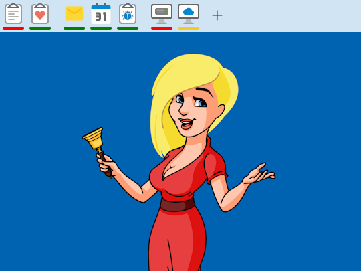Screen dimensions: 361x271
Task: Open the server monitor icon
Action: 162,14
